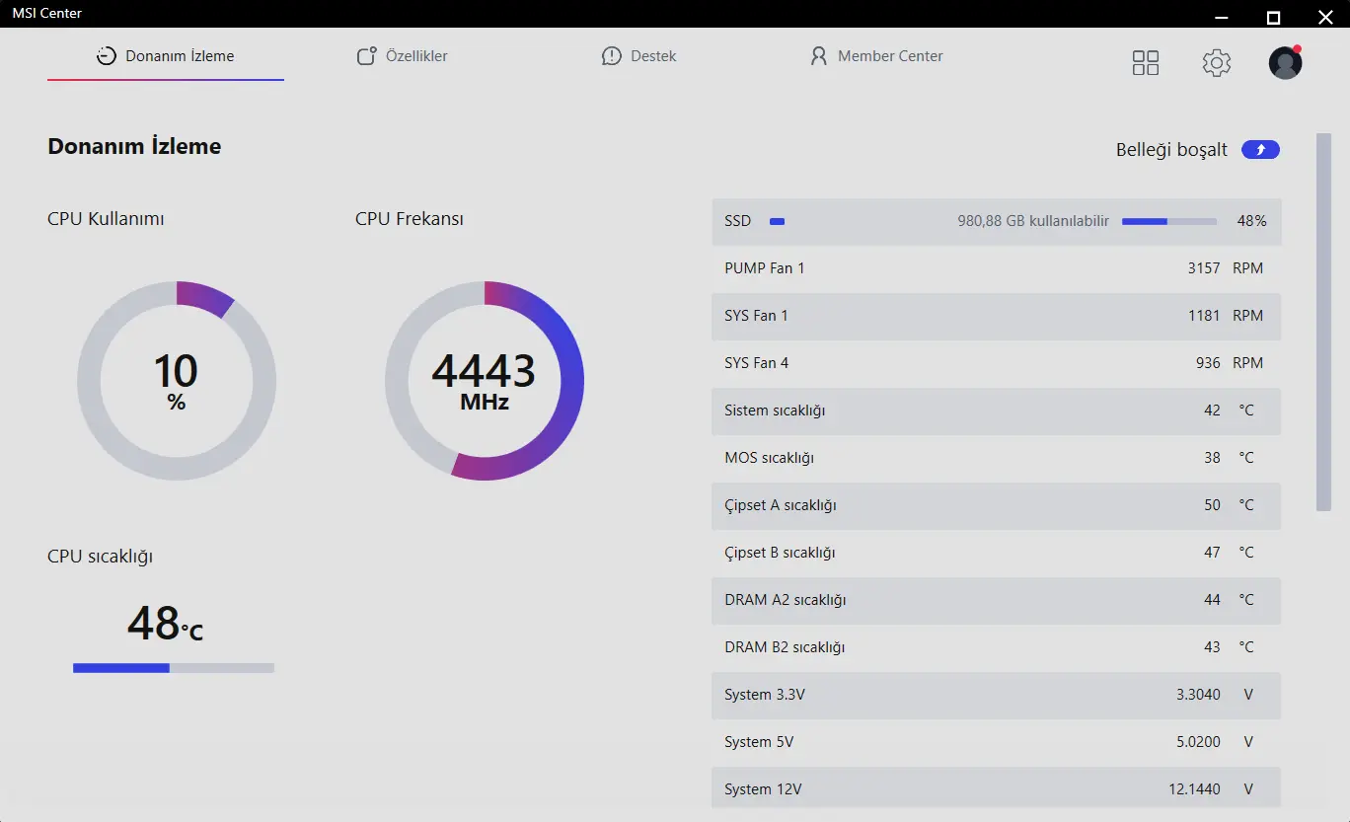Click the CPU Kullanımı usage ring gauge
The width and height of the screenshot is (1350, 822).
click(x=177, y=381)
